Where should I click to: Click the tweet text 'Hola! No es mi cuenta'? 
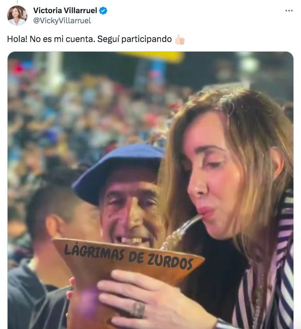point(51,39)
